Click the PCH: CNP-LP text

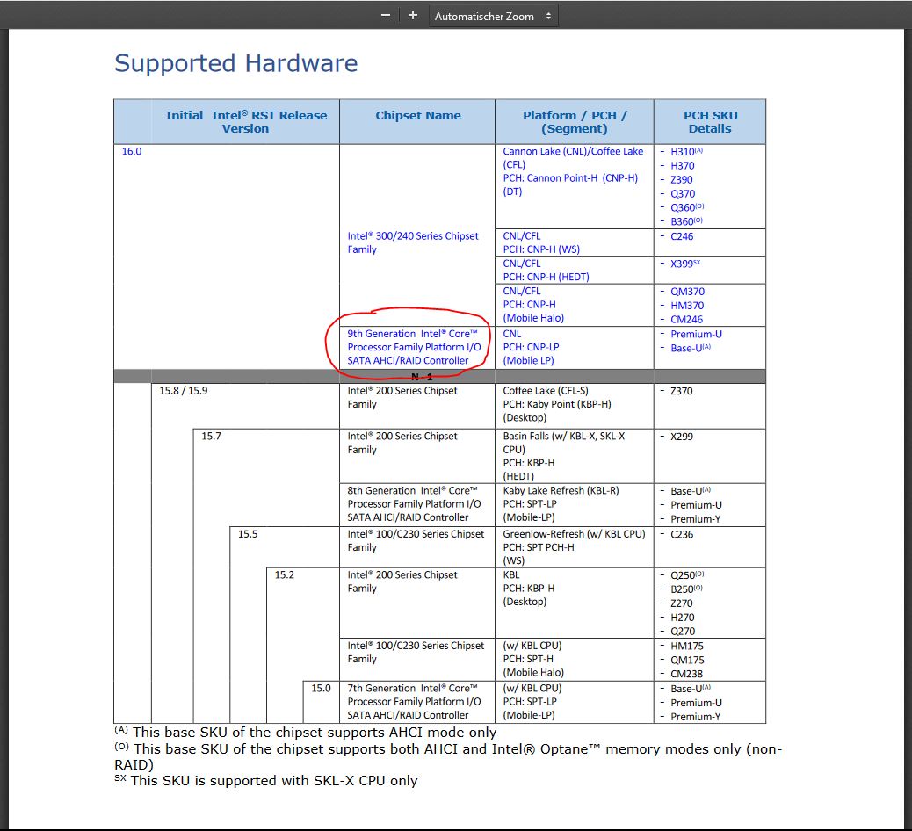coord(531,347)
